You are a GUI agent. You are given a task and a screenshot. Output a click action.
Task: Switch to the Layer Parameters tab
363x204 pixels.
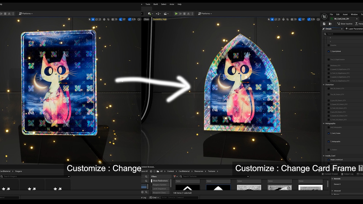(354, 29)
